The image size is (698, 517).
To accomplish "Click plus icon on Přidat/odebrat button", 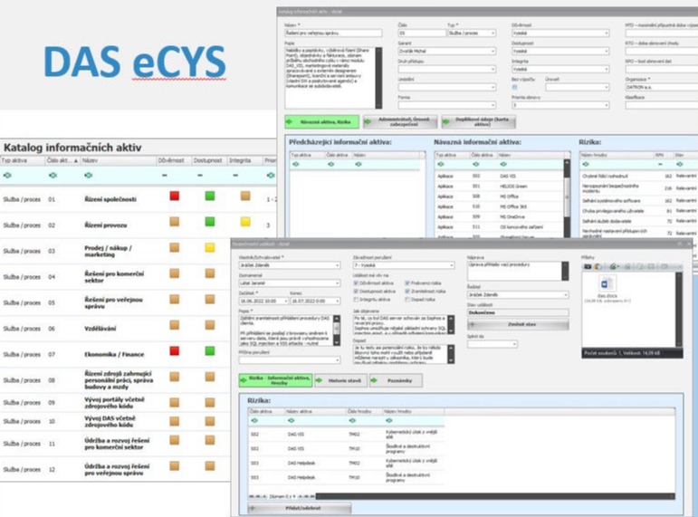I will [x=253, y=509].
